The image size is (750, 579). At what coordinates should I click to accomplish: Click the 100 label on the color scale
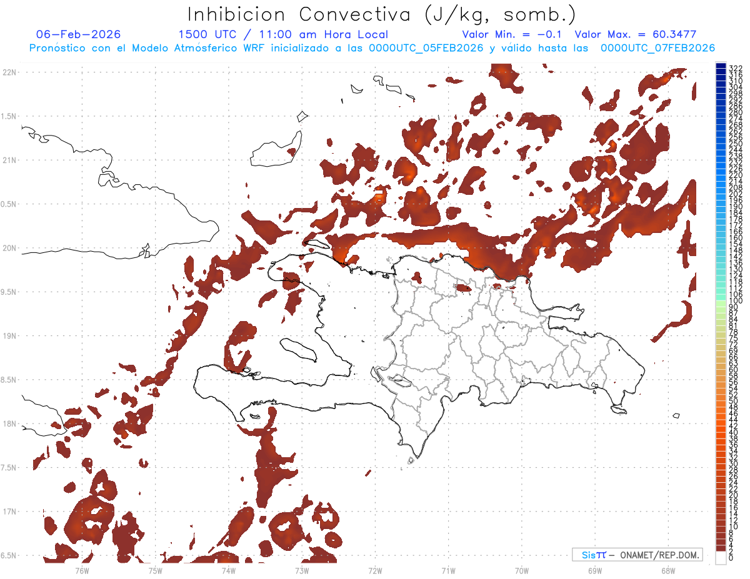point(736,301)
